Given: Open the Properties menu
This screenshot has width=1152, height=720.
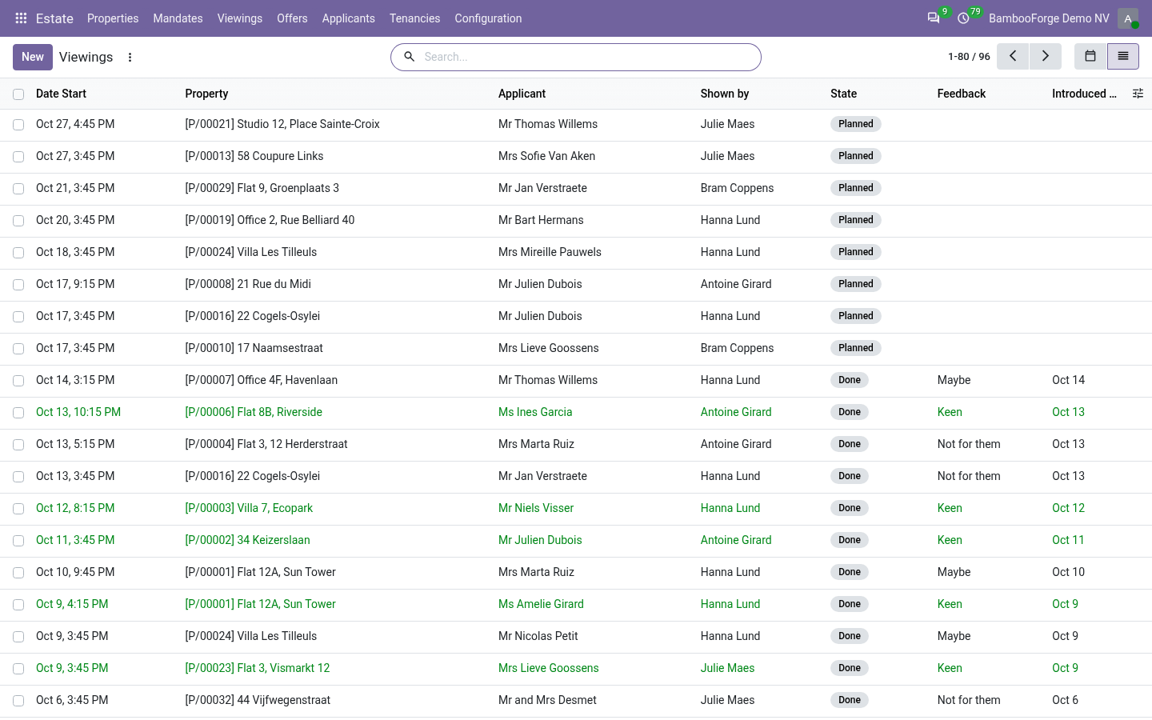Looking at the screenshot, I should [113, 18].
